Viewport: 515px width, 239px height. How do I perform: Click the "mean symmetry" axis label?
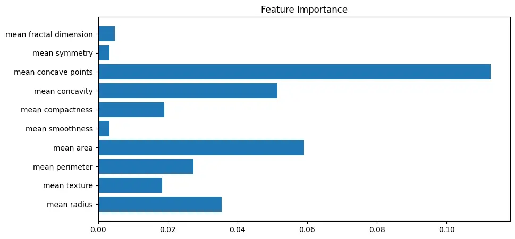coord(63,53)
